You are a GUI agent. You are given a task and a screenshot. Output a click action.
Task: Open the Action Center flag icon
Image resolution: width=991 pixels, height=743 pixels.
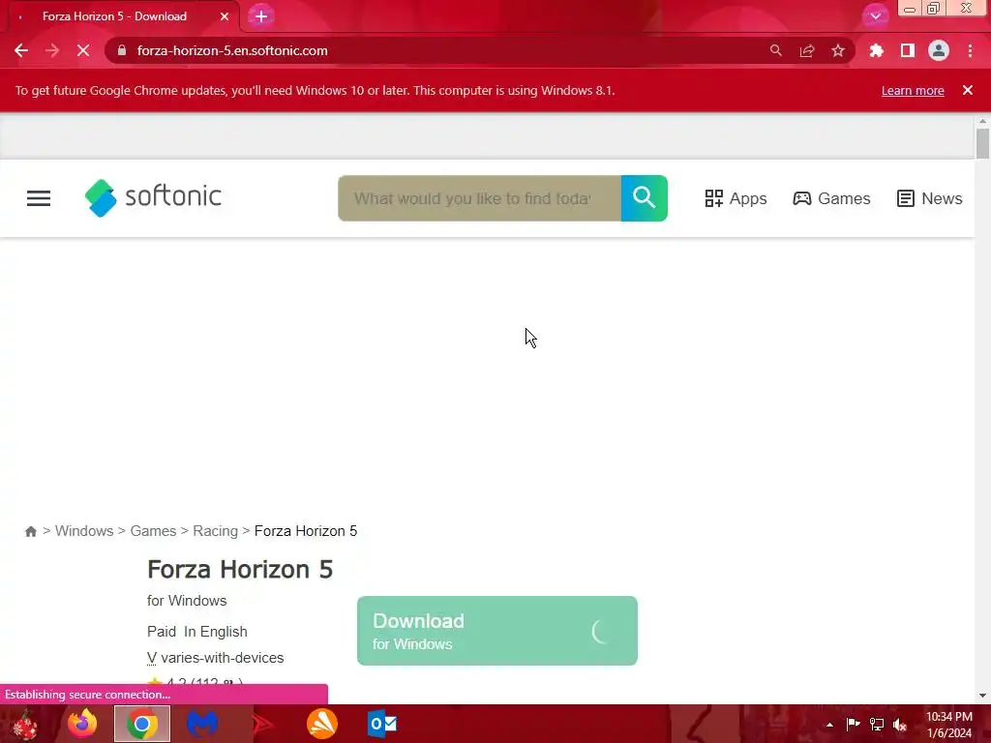point(853,724)
